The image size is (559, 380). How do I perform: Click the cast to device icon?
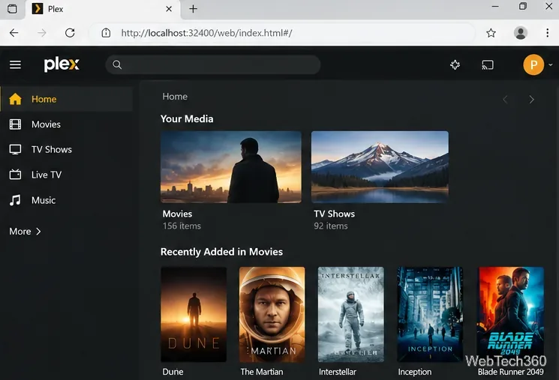coord(488,64)
